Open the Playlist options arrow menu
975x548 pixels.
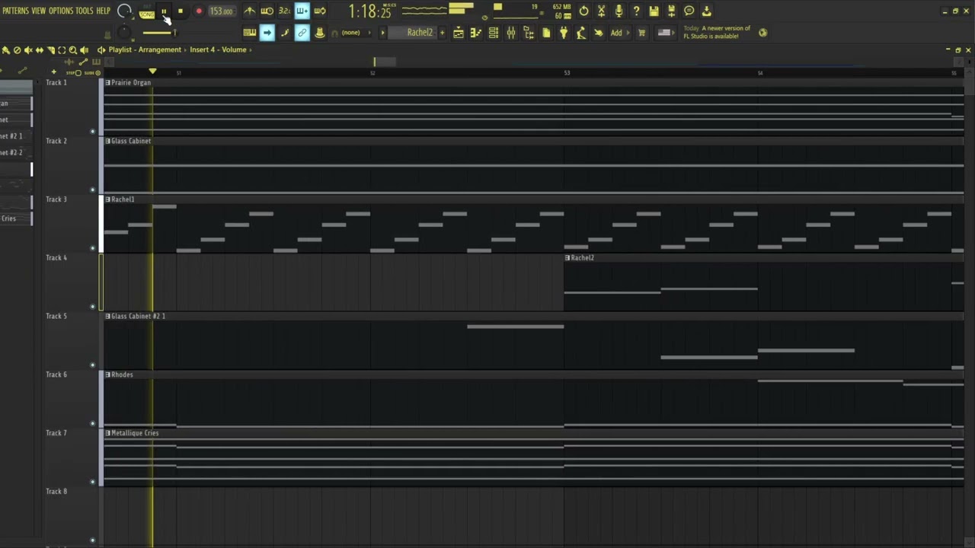(x=101, y=49)
